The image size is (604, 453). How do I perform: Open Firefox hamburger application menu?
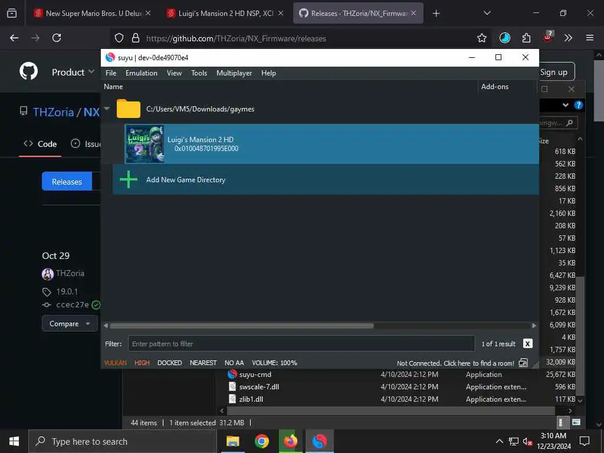[x=590, y=38]
